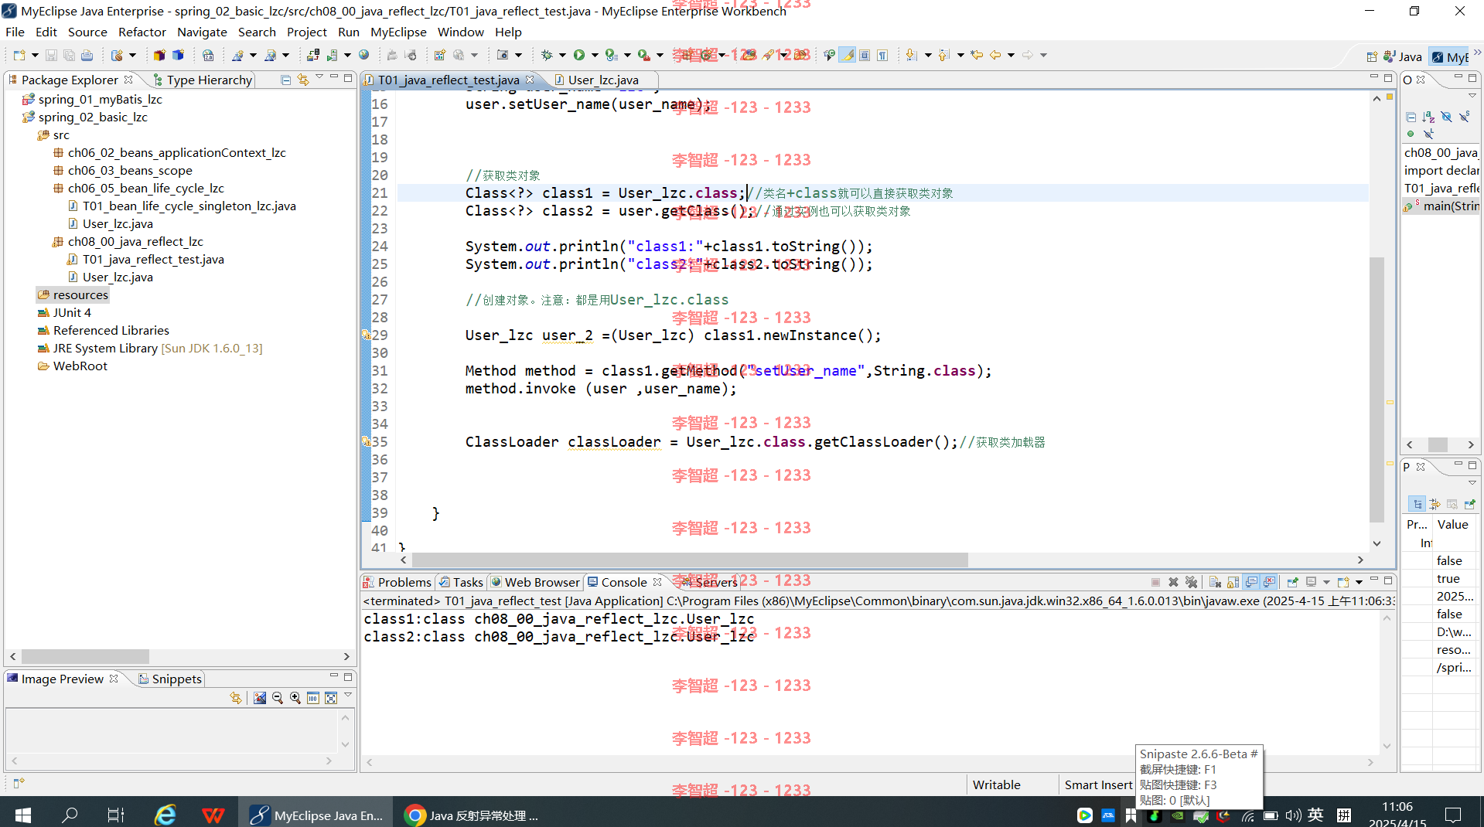Click Open Console icon in Console toolbar
The width and height of the screenshot is (1484, 827).
click(1343, 582)
